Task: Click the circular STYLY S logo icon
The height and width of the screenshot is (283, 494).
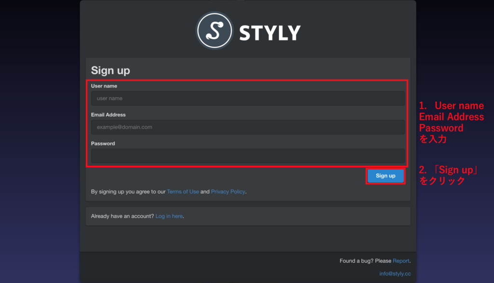Action: [x=214, y=30]
